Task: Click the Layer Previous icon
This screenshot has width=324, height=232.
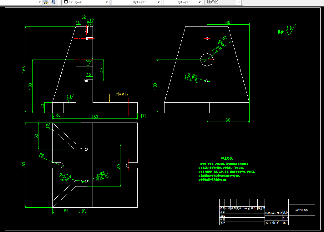Action: pyautogui.click(x=53, y=2)
